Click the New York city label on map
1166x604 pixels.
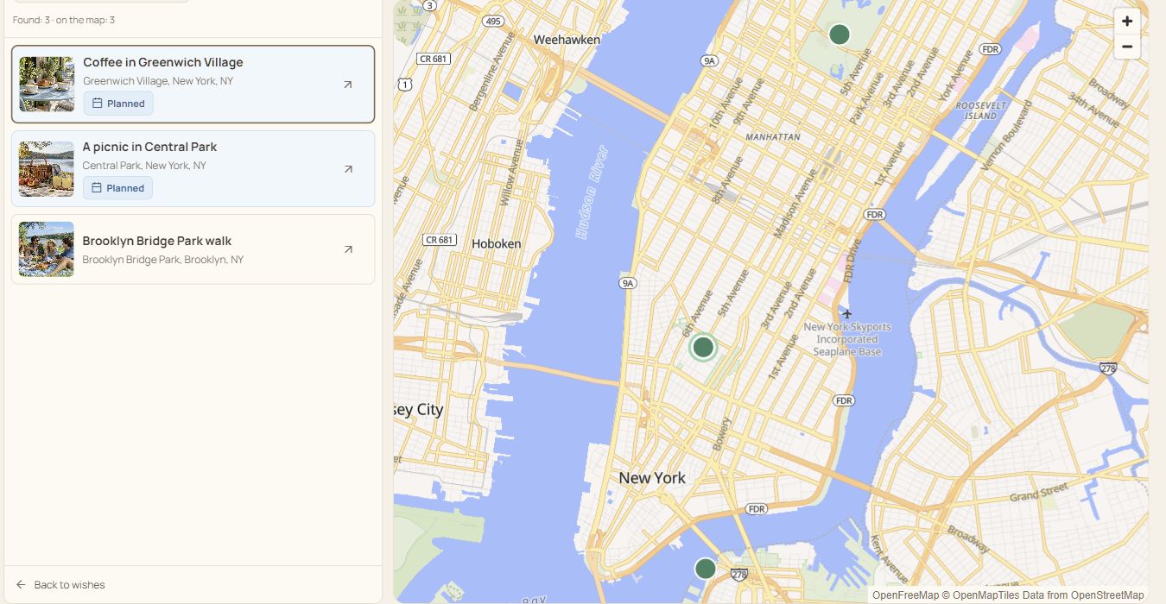pyautogui.click(x=652, y=478)
